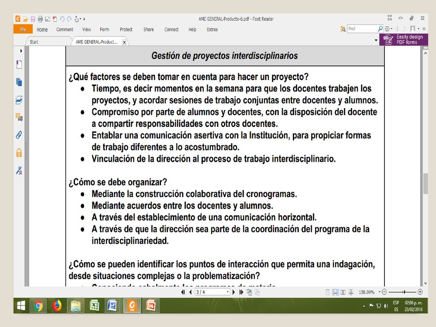
Task: Click the ribbon mode grid icon
Action: pyautogui.click(x=390, y=18)
